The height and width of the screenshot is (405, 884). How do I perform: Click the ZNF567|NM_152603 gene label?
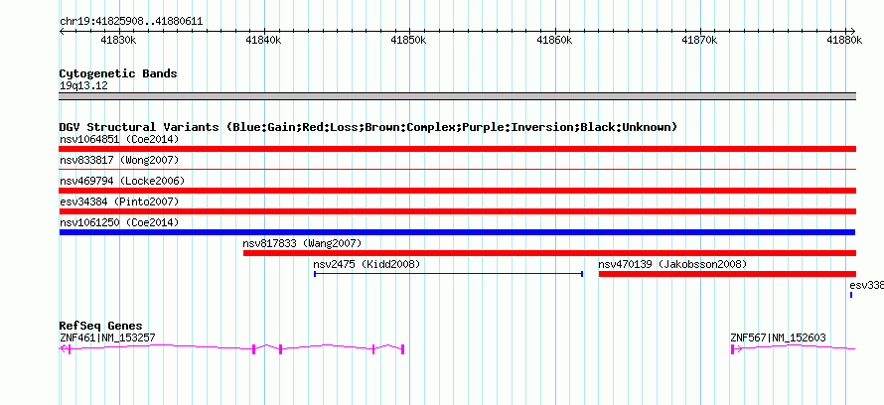[x=778, y=337]
